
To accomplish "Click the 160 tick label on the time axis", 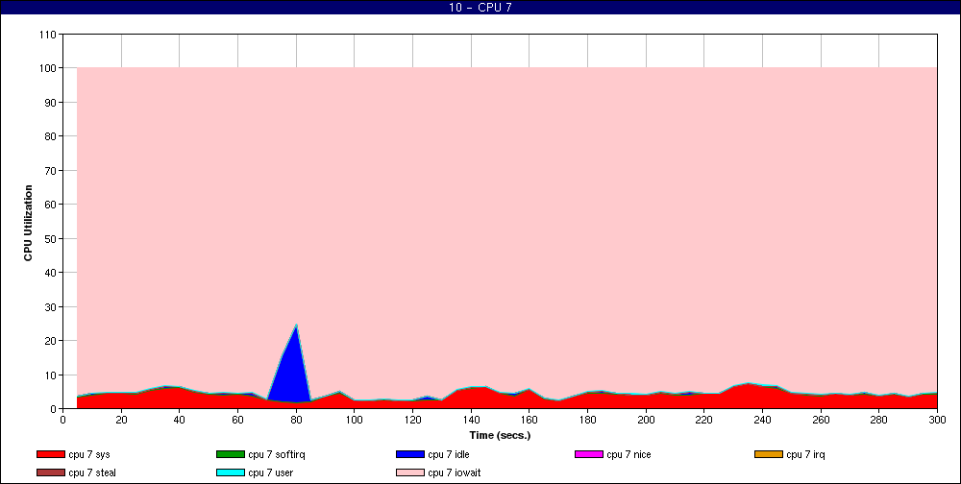I will tap(530, 420).
